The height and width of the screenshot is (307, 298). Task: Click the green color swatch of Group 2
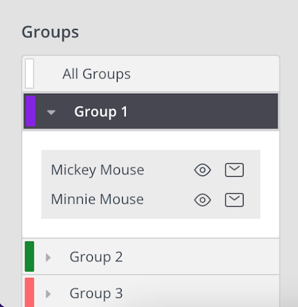point(29,257)
